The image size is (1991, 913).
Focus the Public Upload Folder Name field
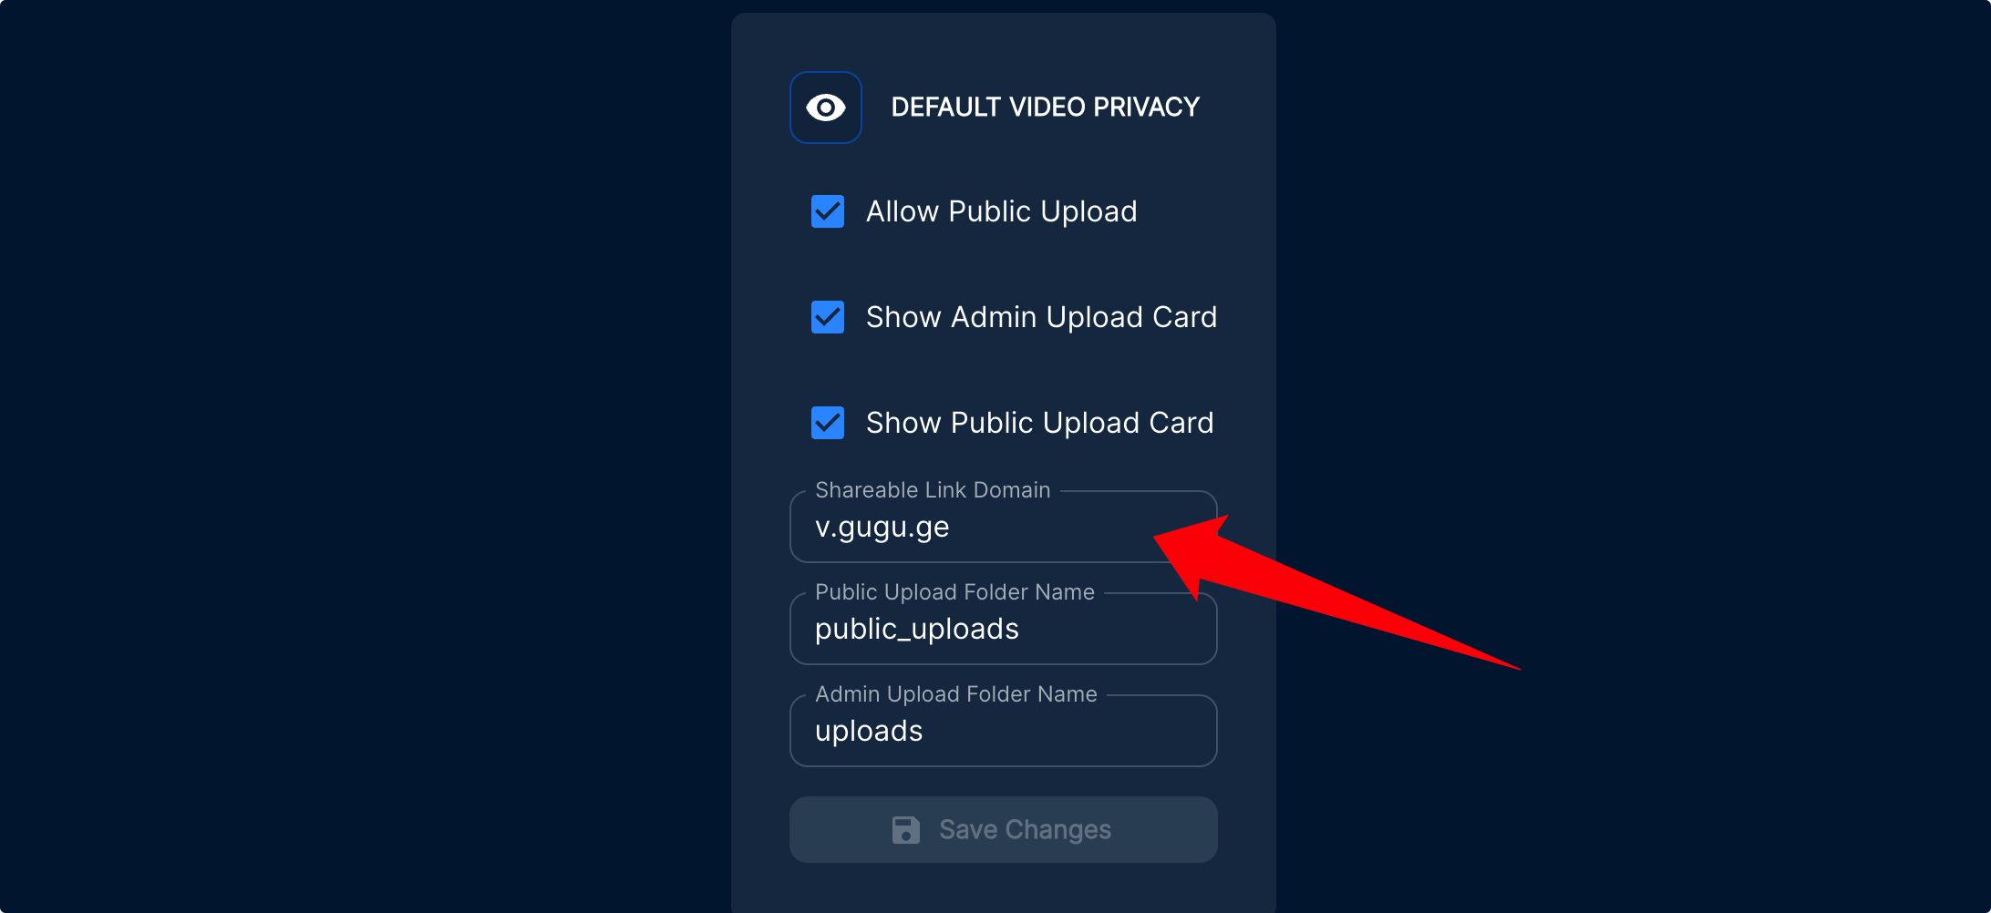pyautogui.click(x=1004, y=629)
